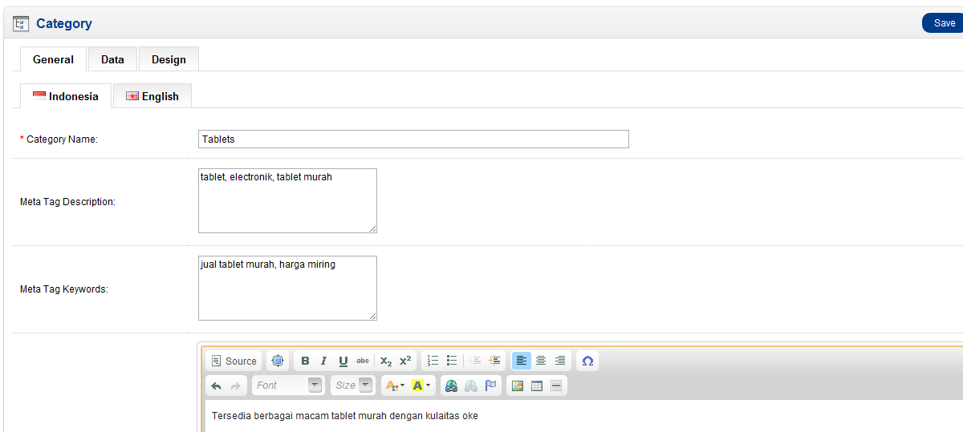The height and width of the screenshot is (432, 963).
Task: Insert a numbered list
Action: (x=433, y=361)
